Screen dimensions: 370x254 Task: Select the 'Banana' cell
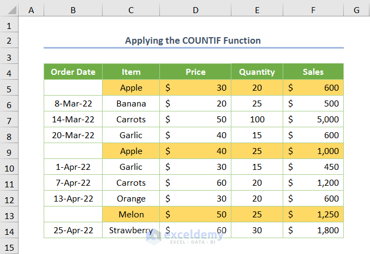coord(131,104)
